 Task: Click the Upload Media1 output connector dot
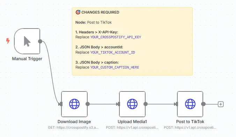click(x=146, y=104)
